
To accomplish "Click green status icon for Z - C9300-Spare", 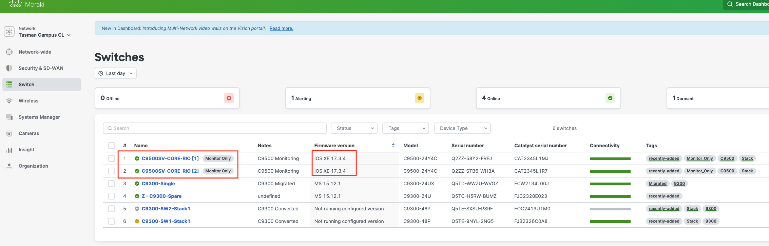I will (137, 196).
